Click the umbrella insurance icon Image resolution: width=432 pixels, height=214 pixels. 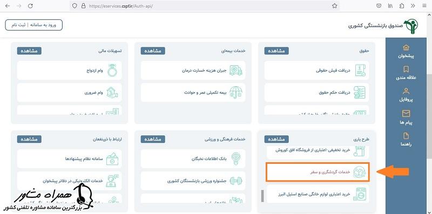[236, 93]
